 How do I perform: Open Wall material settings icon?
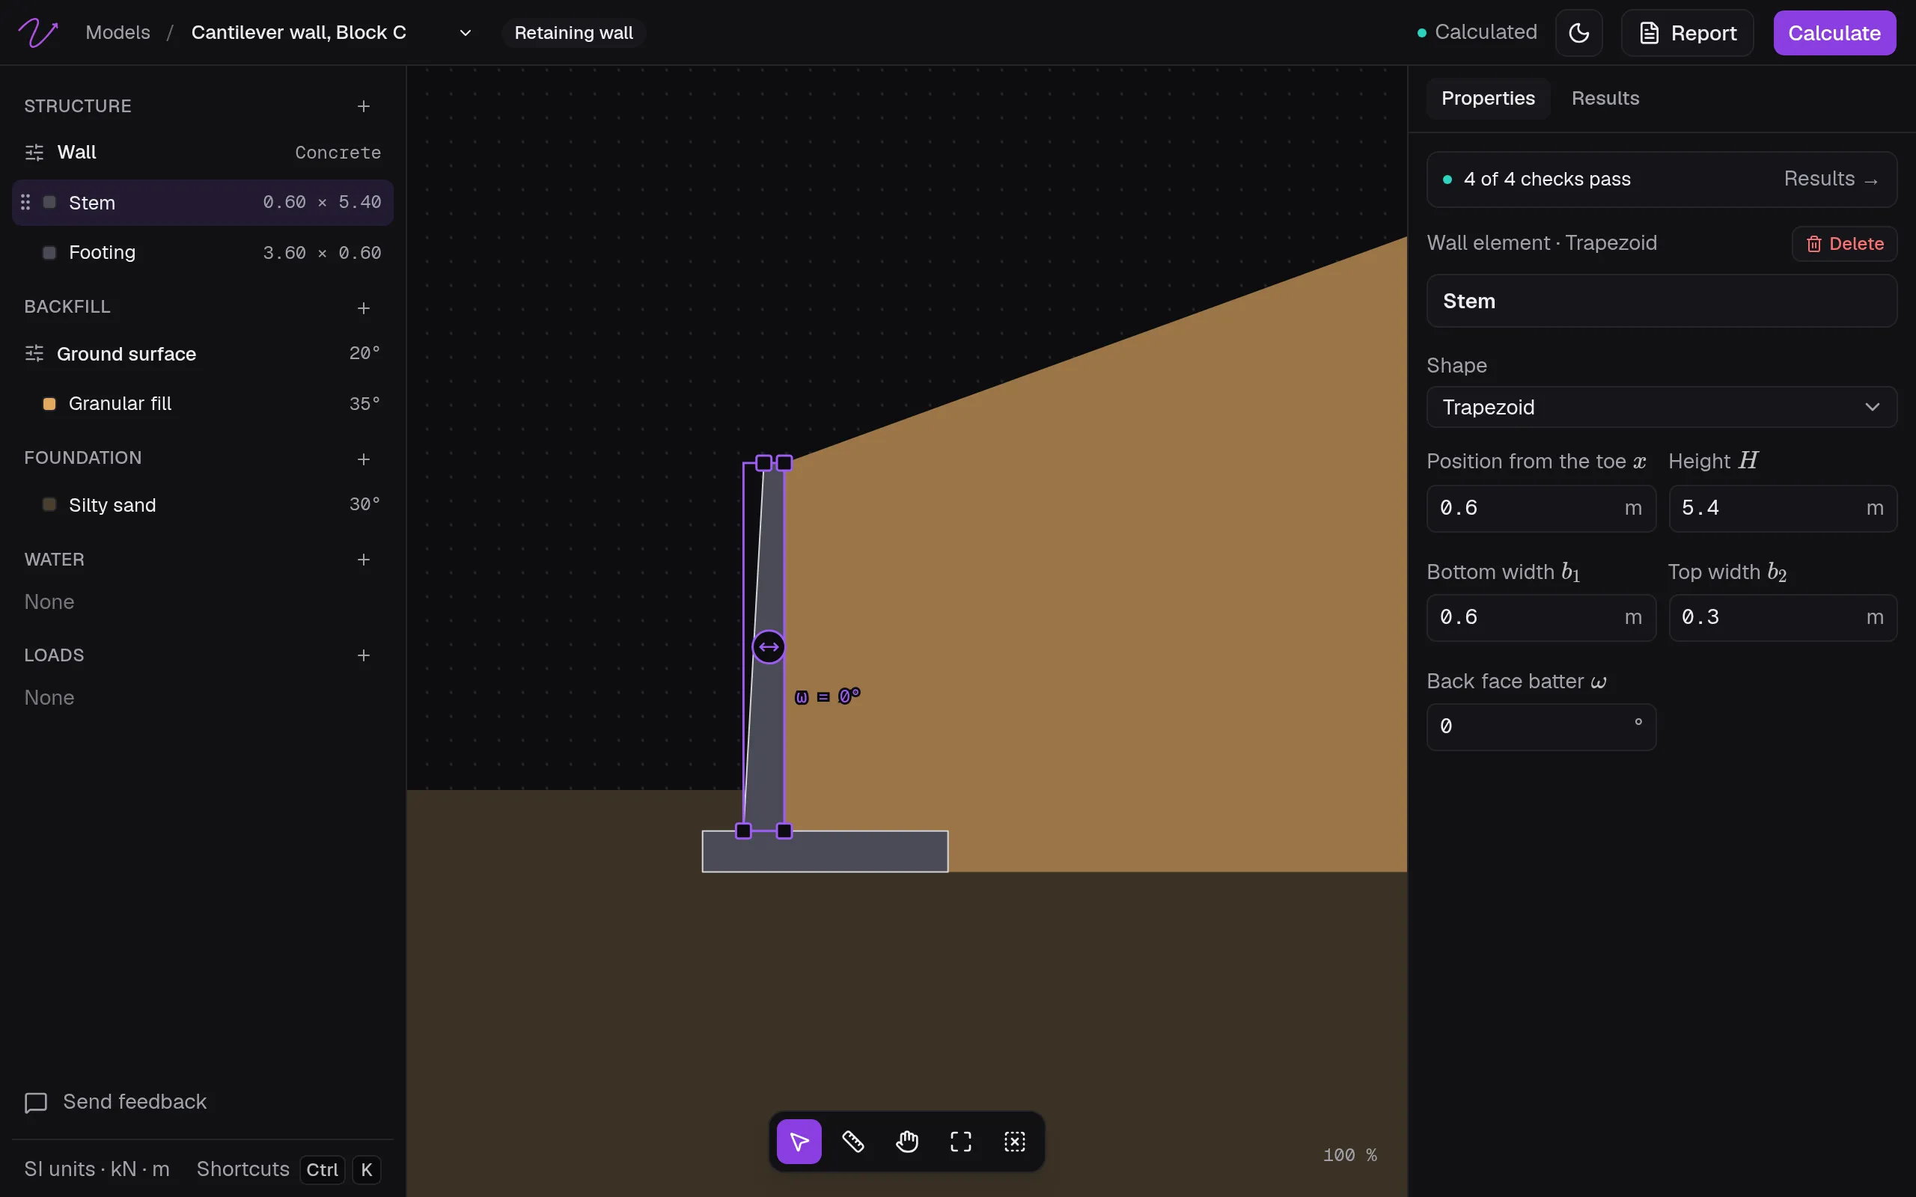34,152
